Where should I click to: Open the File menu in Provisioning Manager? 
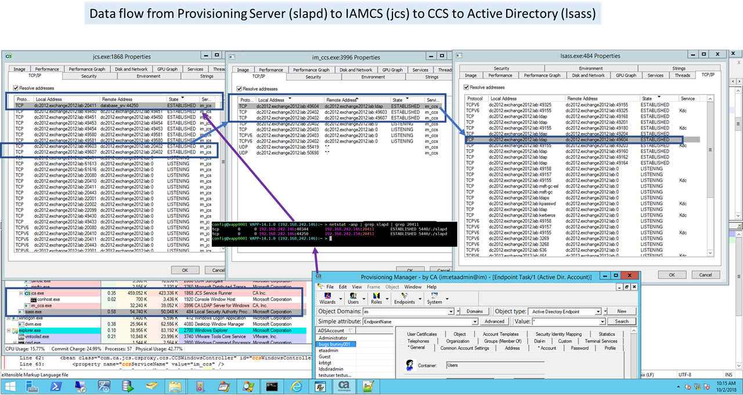point(330,287)
